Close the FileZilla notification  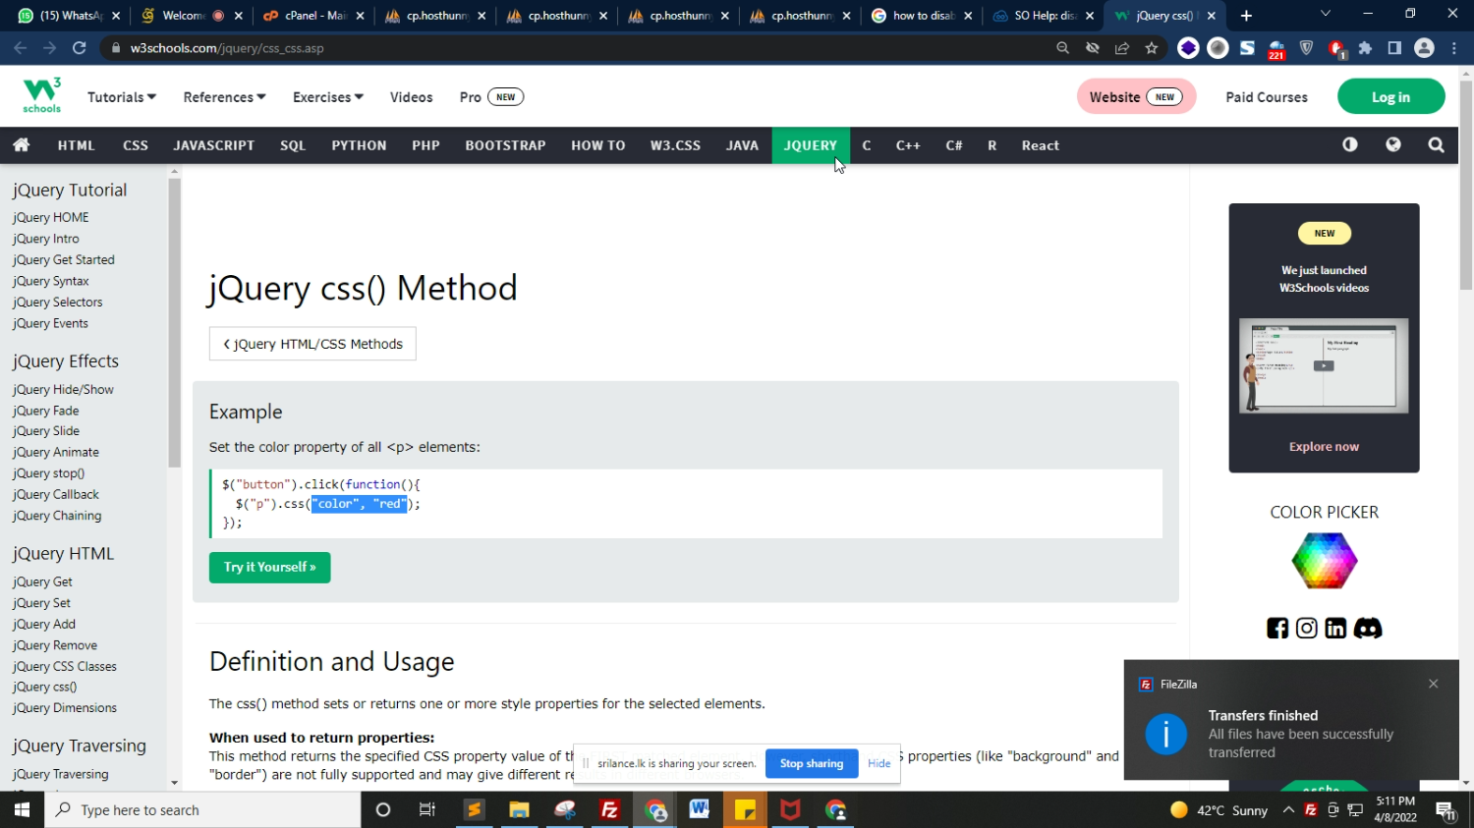1433,684
